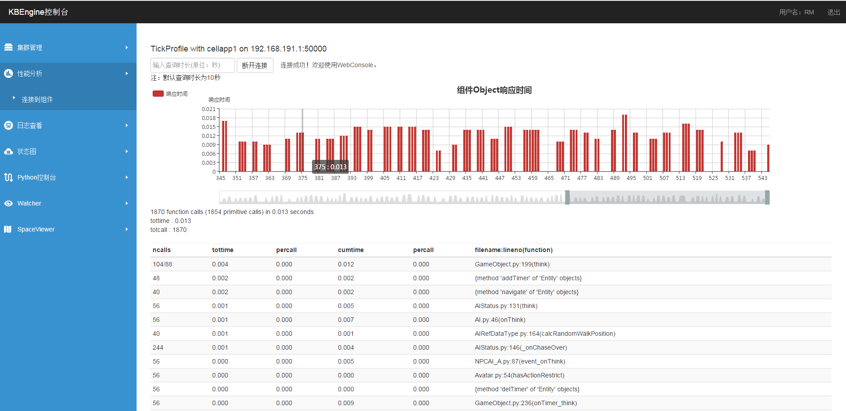Open the Python控制台 sidebar menu
Viewport: 846px width, 411px height.
click(x=37, y=177)
